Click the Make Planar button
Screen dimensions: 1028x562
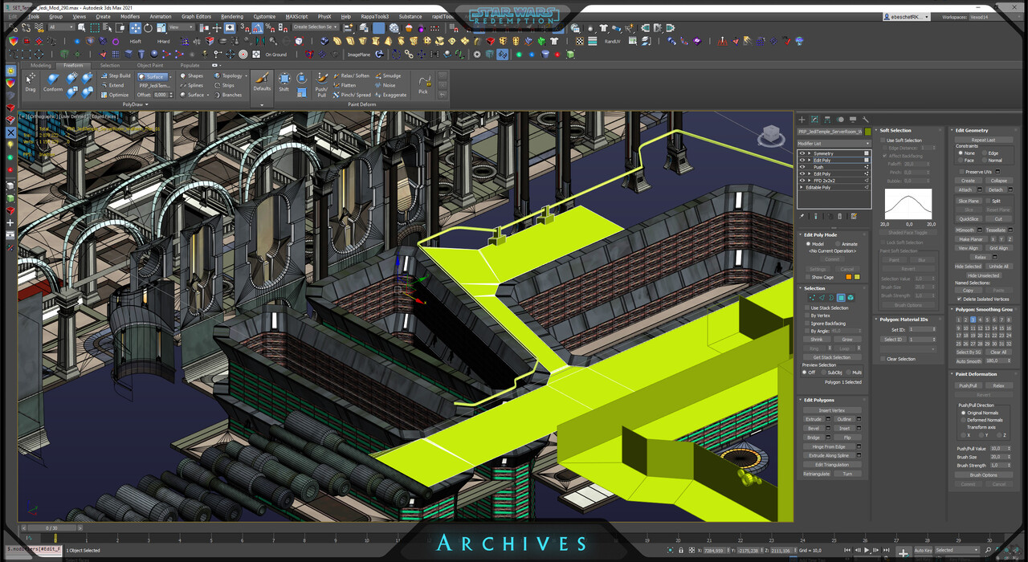(x=971, y=239)
